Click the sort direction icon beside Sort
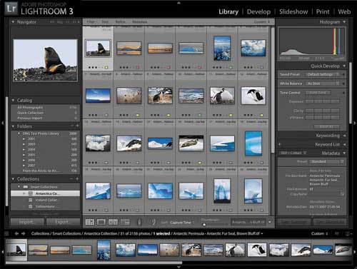357x269 pixels. tap(154, 222)
